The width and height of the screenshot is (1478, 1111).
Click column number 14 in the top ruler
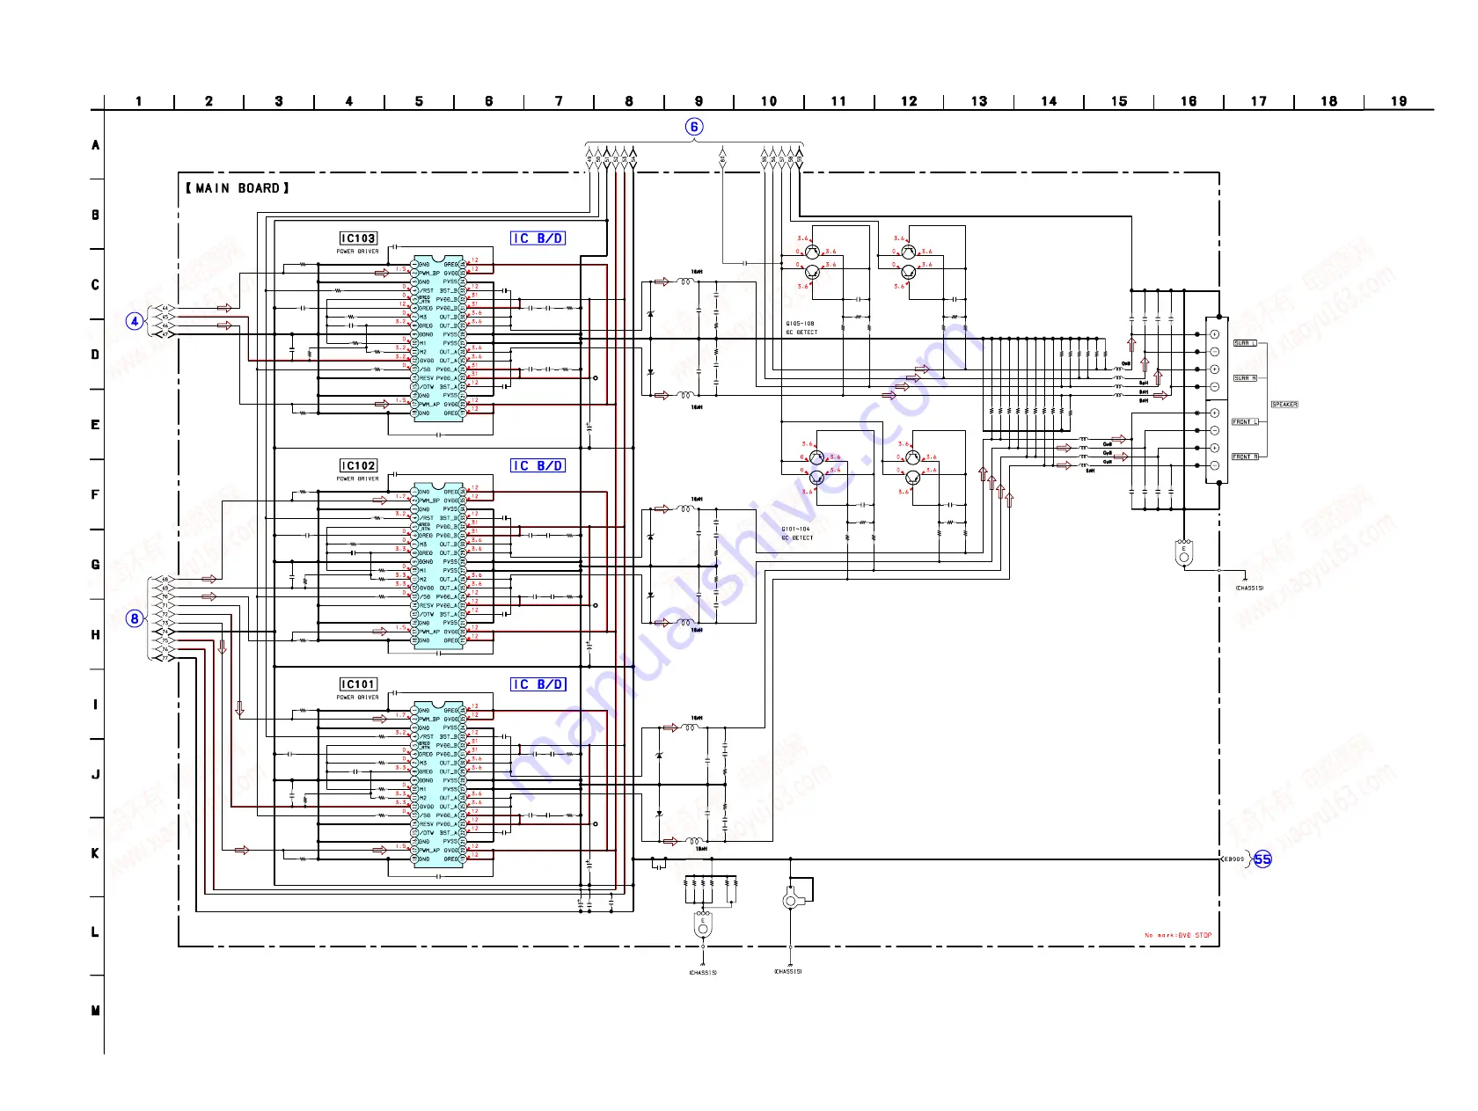click(1049, 101)
